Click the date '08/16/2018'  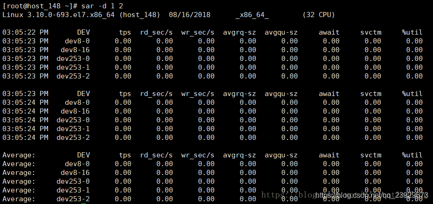(x=190, y=15)
